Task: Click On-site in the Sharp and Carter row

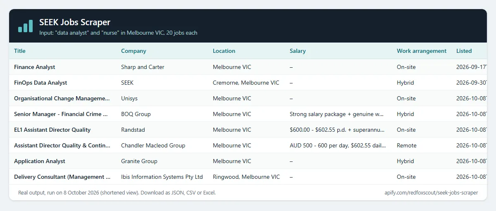Action: click(x=406, y=67)
